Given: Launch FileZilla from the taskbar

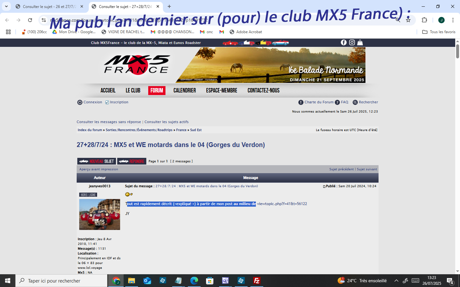Looking at the screenshot, I should 257,281.
